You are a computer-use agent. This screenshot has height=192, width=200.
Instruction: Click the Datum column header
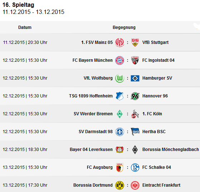click(x=25, y=27)
